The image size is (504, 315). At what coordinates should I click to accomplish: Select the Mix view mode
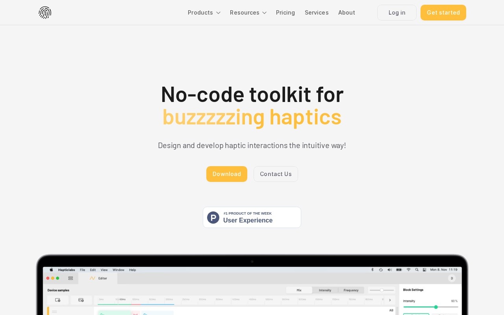[x=299, y=290]
